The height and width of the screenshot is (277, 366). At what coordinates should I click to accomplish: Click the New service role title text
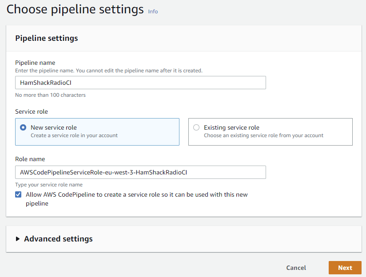[x=54, y=127]
